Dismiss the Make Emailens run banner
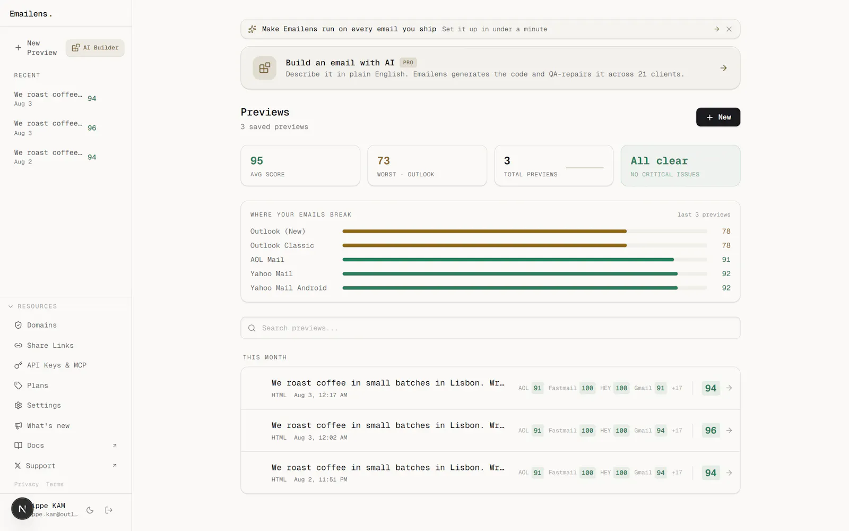The height and width of the screenshot is (531, 849). [x=729, y=29]
